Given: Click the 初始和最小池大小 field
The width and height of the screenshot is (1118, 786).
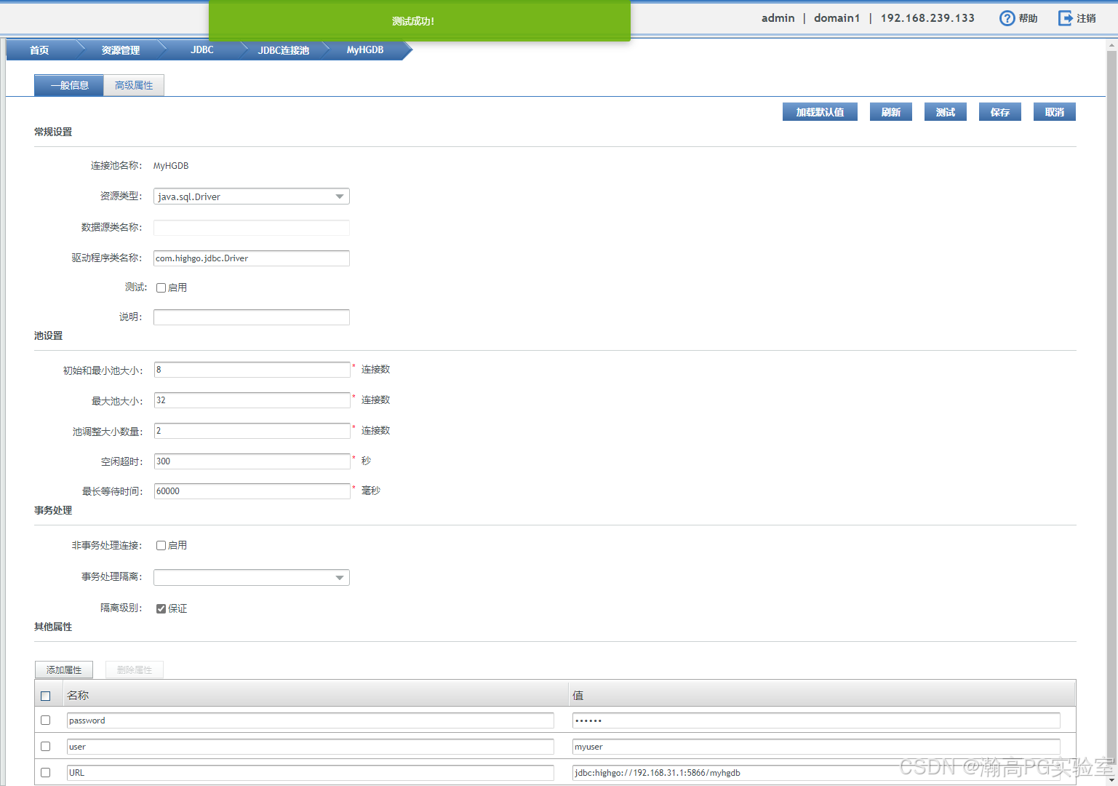Looking at the screenshot, I should [x=252, y=370].
